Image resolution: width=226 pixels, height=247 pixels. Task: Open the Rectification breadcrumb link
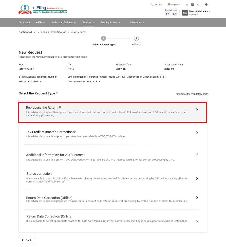tap(59, 32)
